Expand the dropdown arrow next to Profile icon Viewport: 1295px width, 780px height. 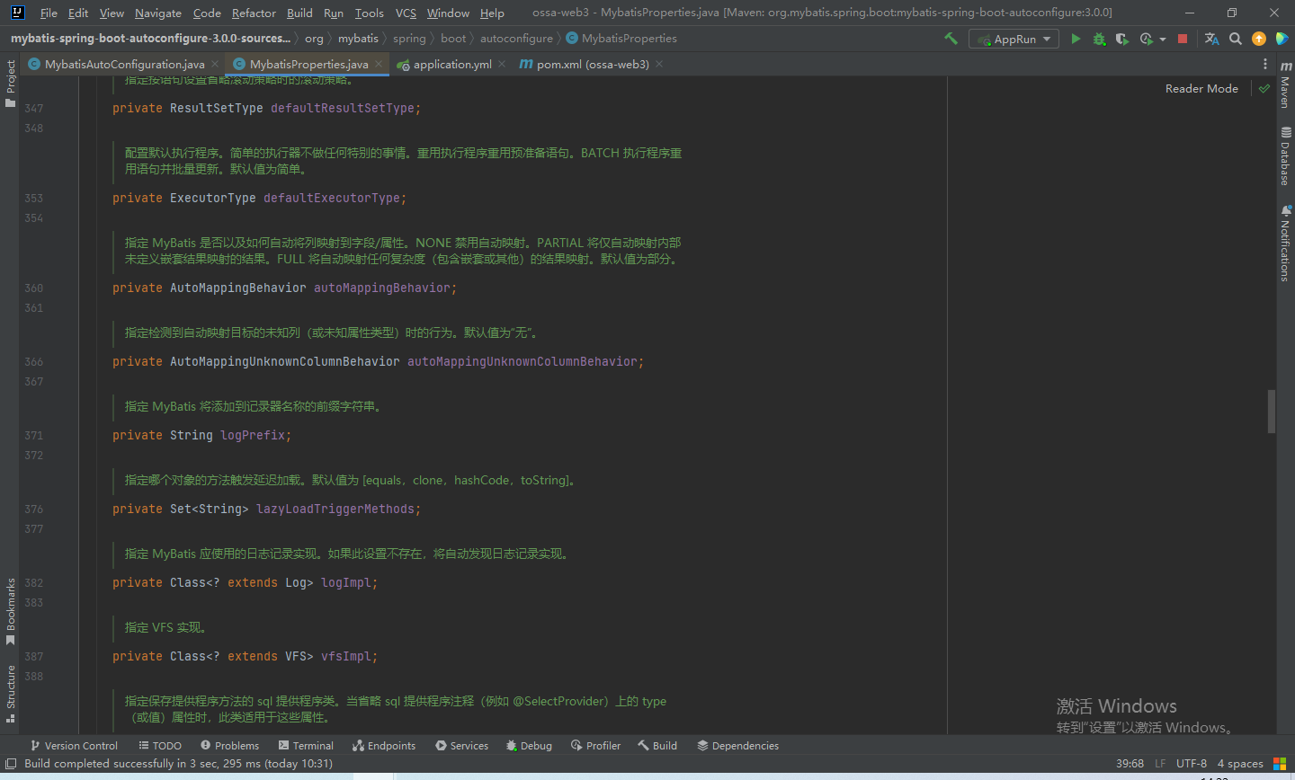tap(1163, 39)
